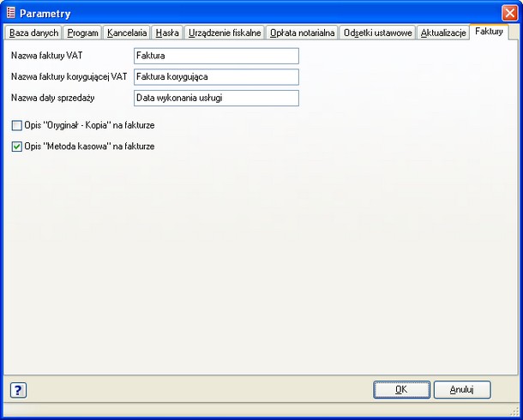
Task: Uncheck "Metoda kasowa" description checkbox
Action: click(x=17, y=147)
